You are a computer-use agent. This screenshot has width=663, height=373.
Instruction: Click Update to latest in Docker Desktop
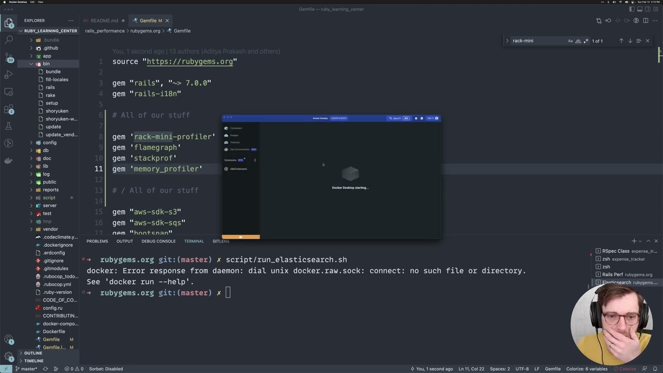click(339, 118)
